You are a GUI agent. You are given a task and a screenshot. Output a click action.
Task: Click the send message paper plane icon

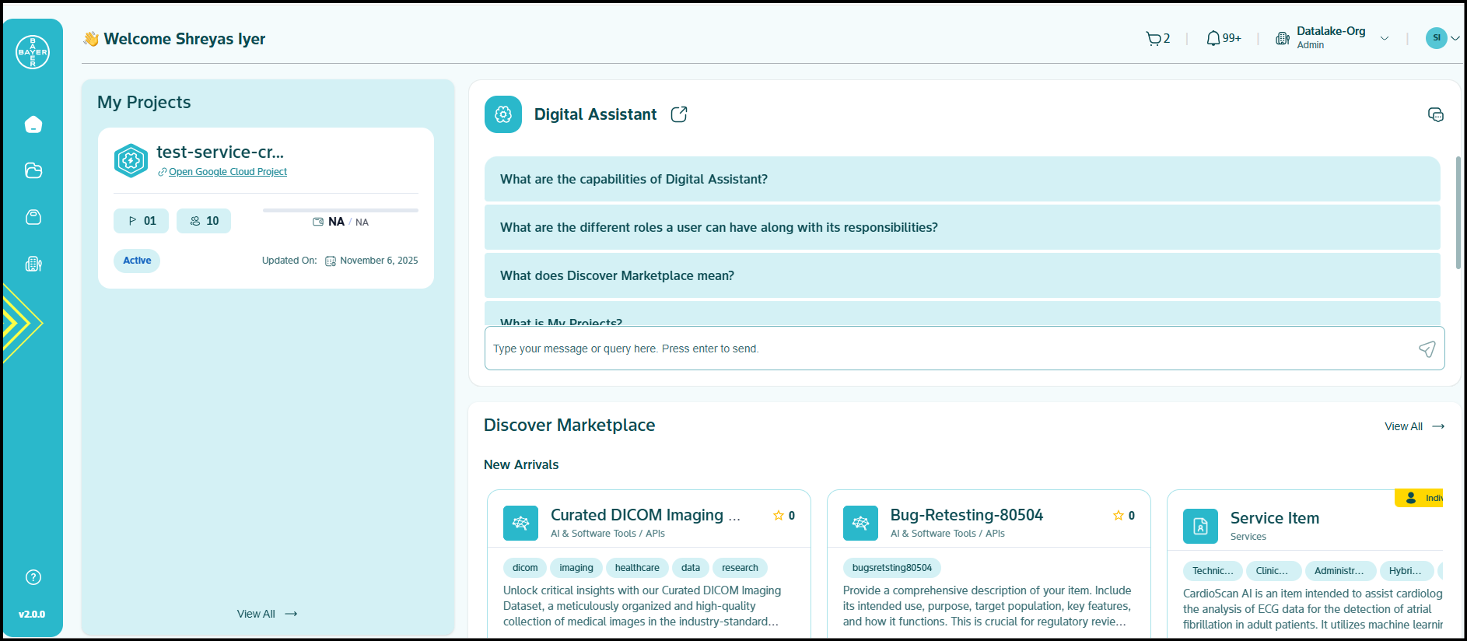pos(1427,349)
